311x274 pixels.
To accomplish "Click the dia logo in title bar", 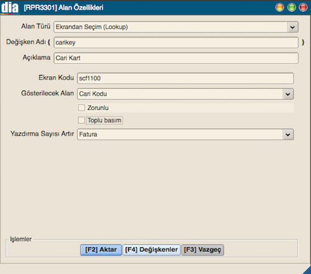I will coord(10,7).
